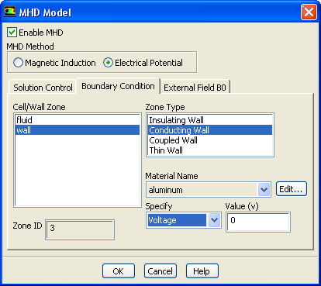Open the Boundary Condition tab
Viewport: 321px width, 286px height.
[118, 86]
